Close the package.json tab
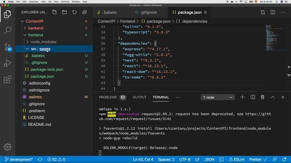This screenshot has width=291, height=163. pos(206,12)
